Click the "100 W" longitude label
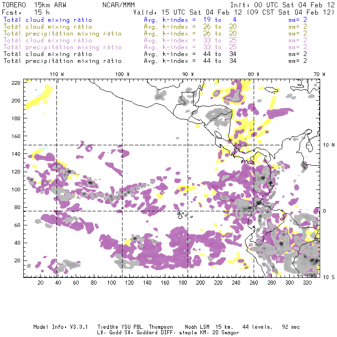Image resolution: width=337 pixels, height=337 pixels. (123, 74)
